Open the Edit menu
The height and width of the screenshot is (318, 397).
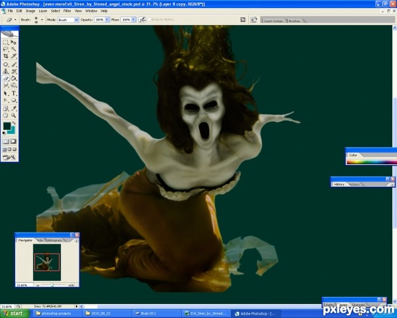click(19, 11)
